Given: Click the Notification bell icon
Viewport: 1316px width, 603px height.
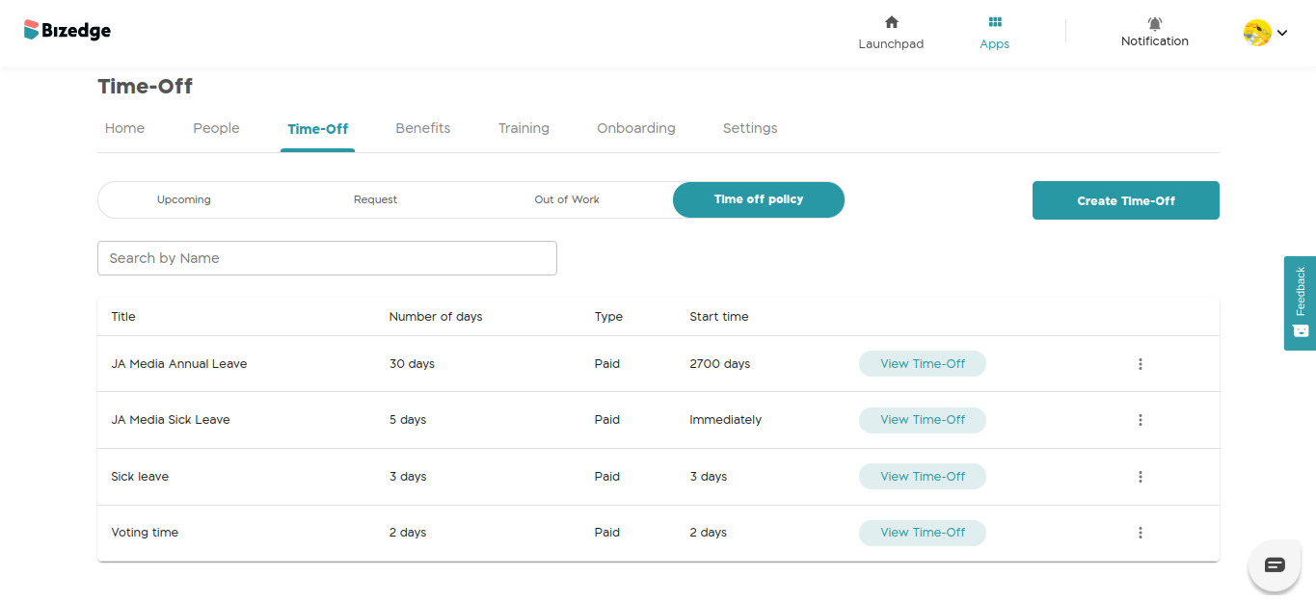Looking at the screenshot, I should tap(1154, 23).
